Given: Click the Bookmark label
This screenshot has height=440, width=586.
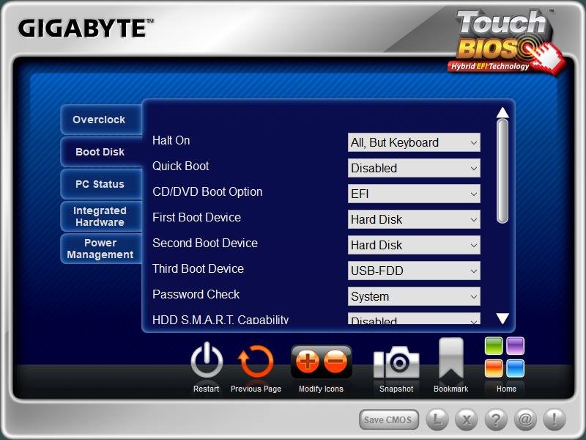Looking at the screenshot, I should tap(451, 389).
